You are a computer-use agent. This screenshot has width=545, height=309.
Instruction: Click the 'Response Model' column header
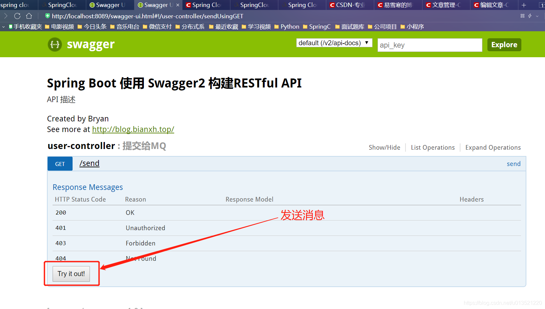coord(249,199)
